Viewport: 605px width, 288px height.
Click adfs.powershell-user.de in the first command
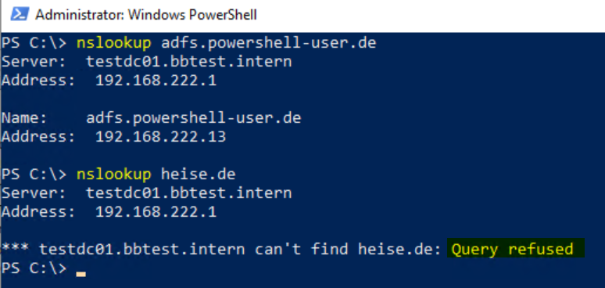268,43
